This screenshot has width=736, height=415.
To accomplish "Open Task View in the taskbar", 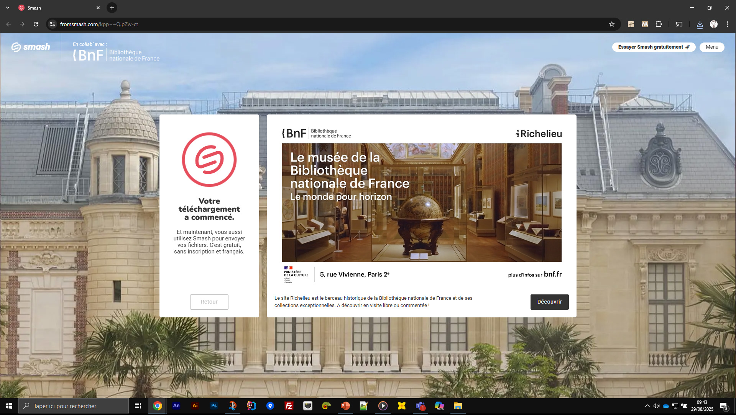I will [x=138, y=406].
